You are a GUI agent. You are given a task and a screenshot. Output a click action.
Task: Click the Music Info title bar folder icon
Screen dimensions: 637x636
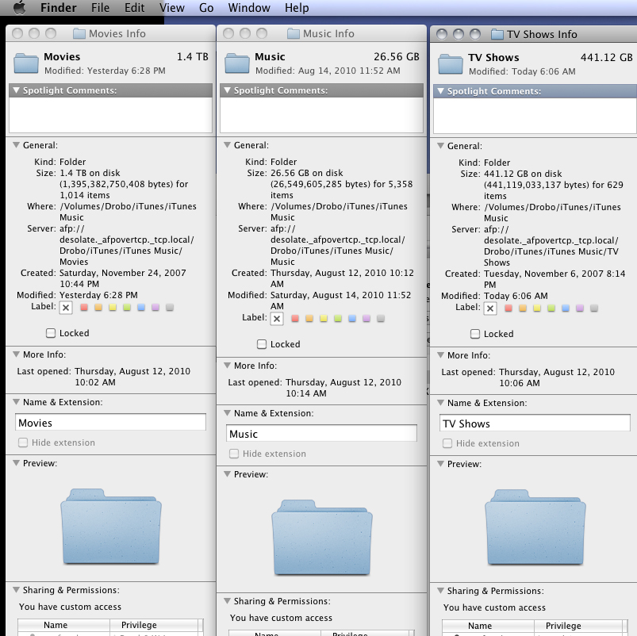click(x=293, y=34)
